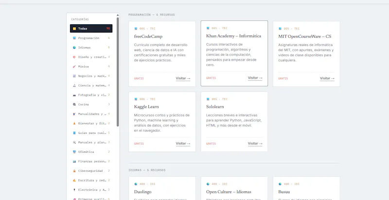Click the Kaggle Learn card title
Image resolution: width=389 pixels, height=200 pixels.
(146, 107)
